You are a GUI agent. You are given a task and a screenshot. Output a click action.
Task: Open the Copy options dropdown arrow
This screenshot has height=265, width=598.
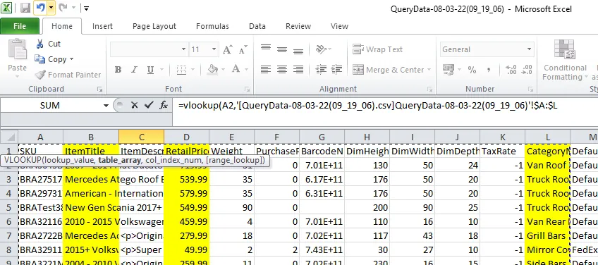click(x=71, y=59)
